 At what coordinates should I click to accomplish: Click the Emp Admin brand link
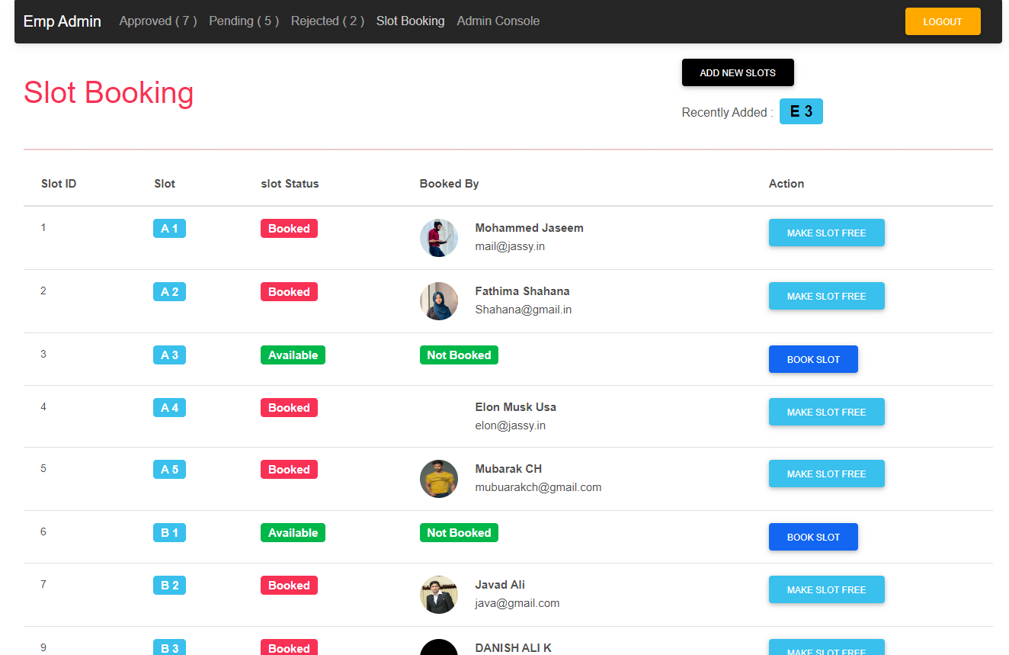62,21
